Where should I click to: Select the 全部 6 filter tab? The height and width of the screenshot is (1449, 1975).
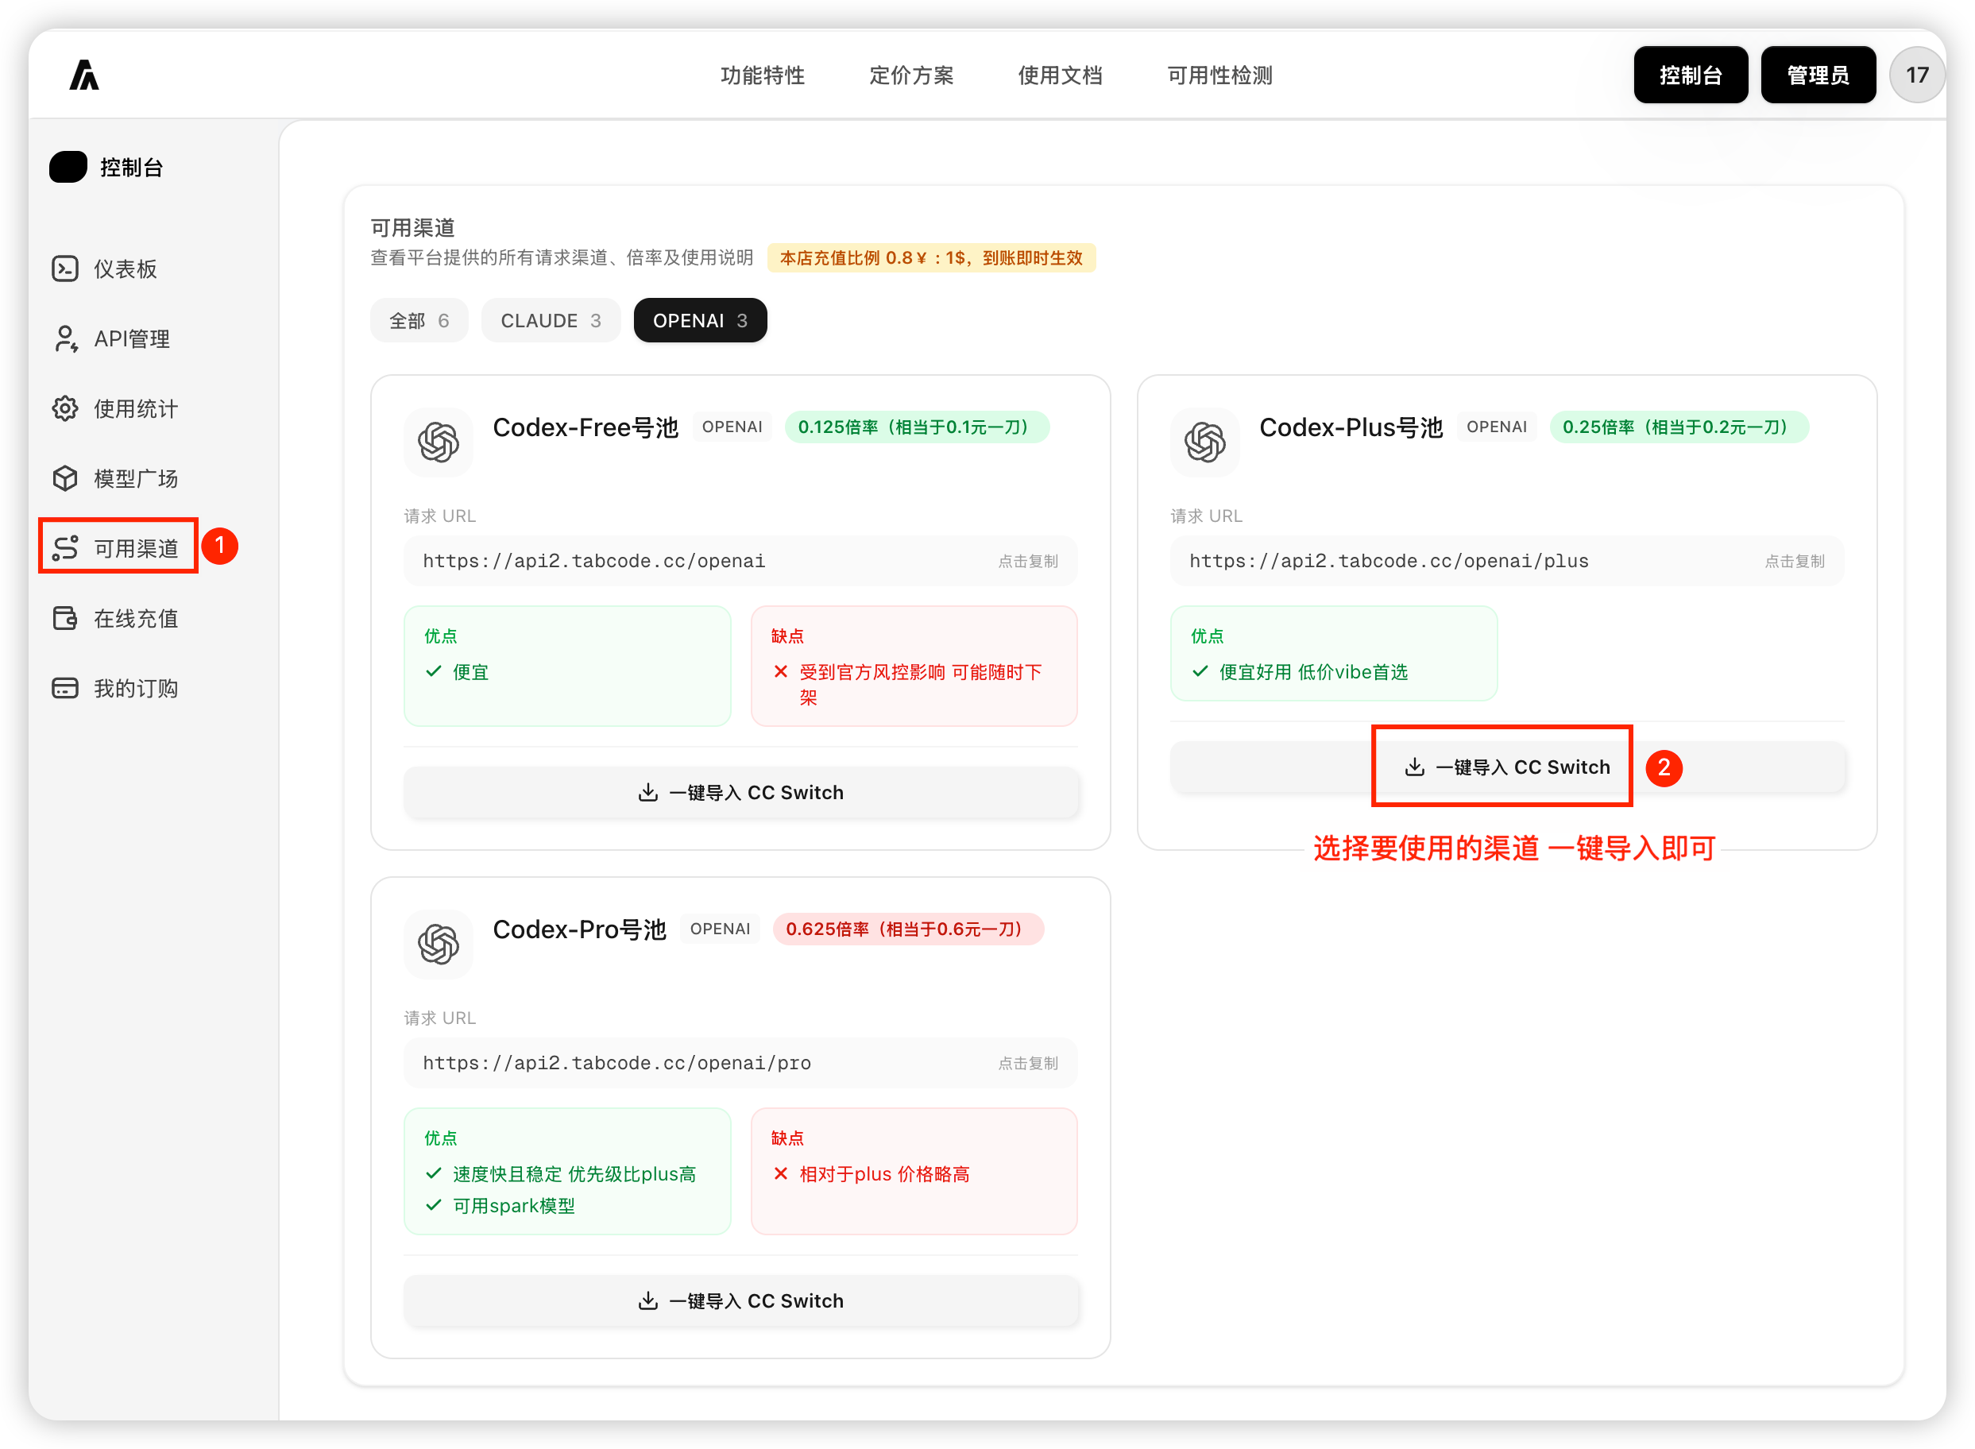[419, 321]
